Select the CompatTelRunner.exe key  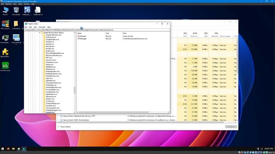click(53, 35)
